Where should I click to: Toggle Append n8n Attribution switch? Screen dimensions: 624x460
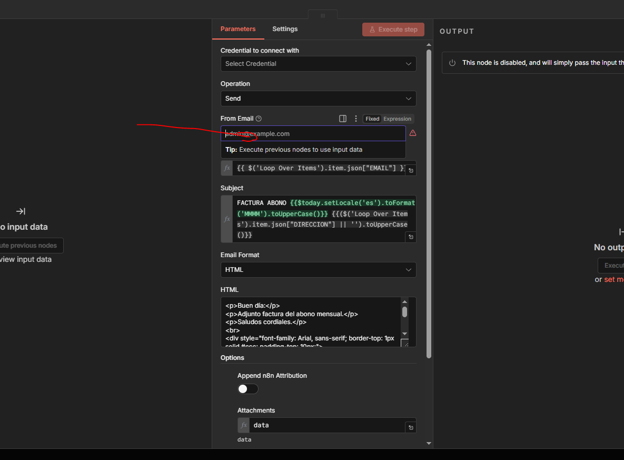click(248, 389)
